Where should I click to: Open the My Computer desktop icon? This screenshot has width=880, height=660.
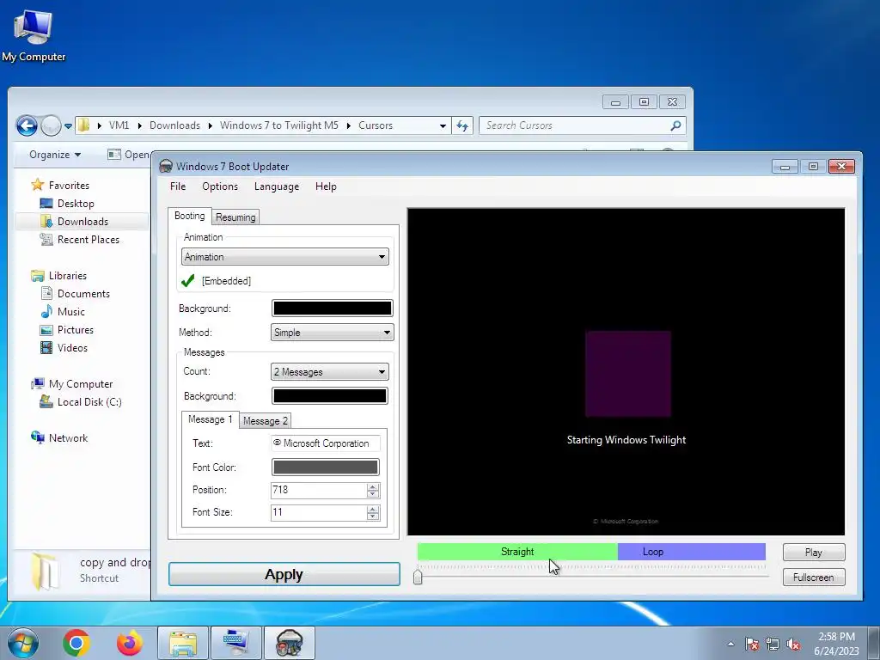coord(33,35)
